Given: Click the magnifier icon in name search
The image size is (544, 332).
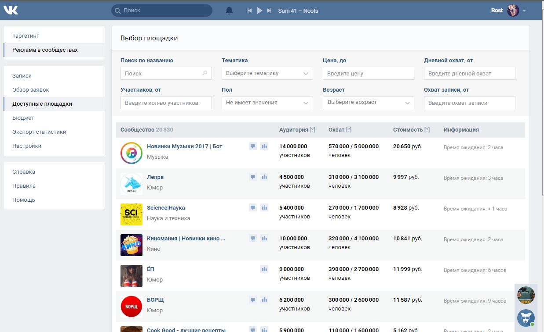Looking at the screenshot, I should pos(205,73).
